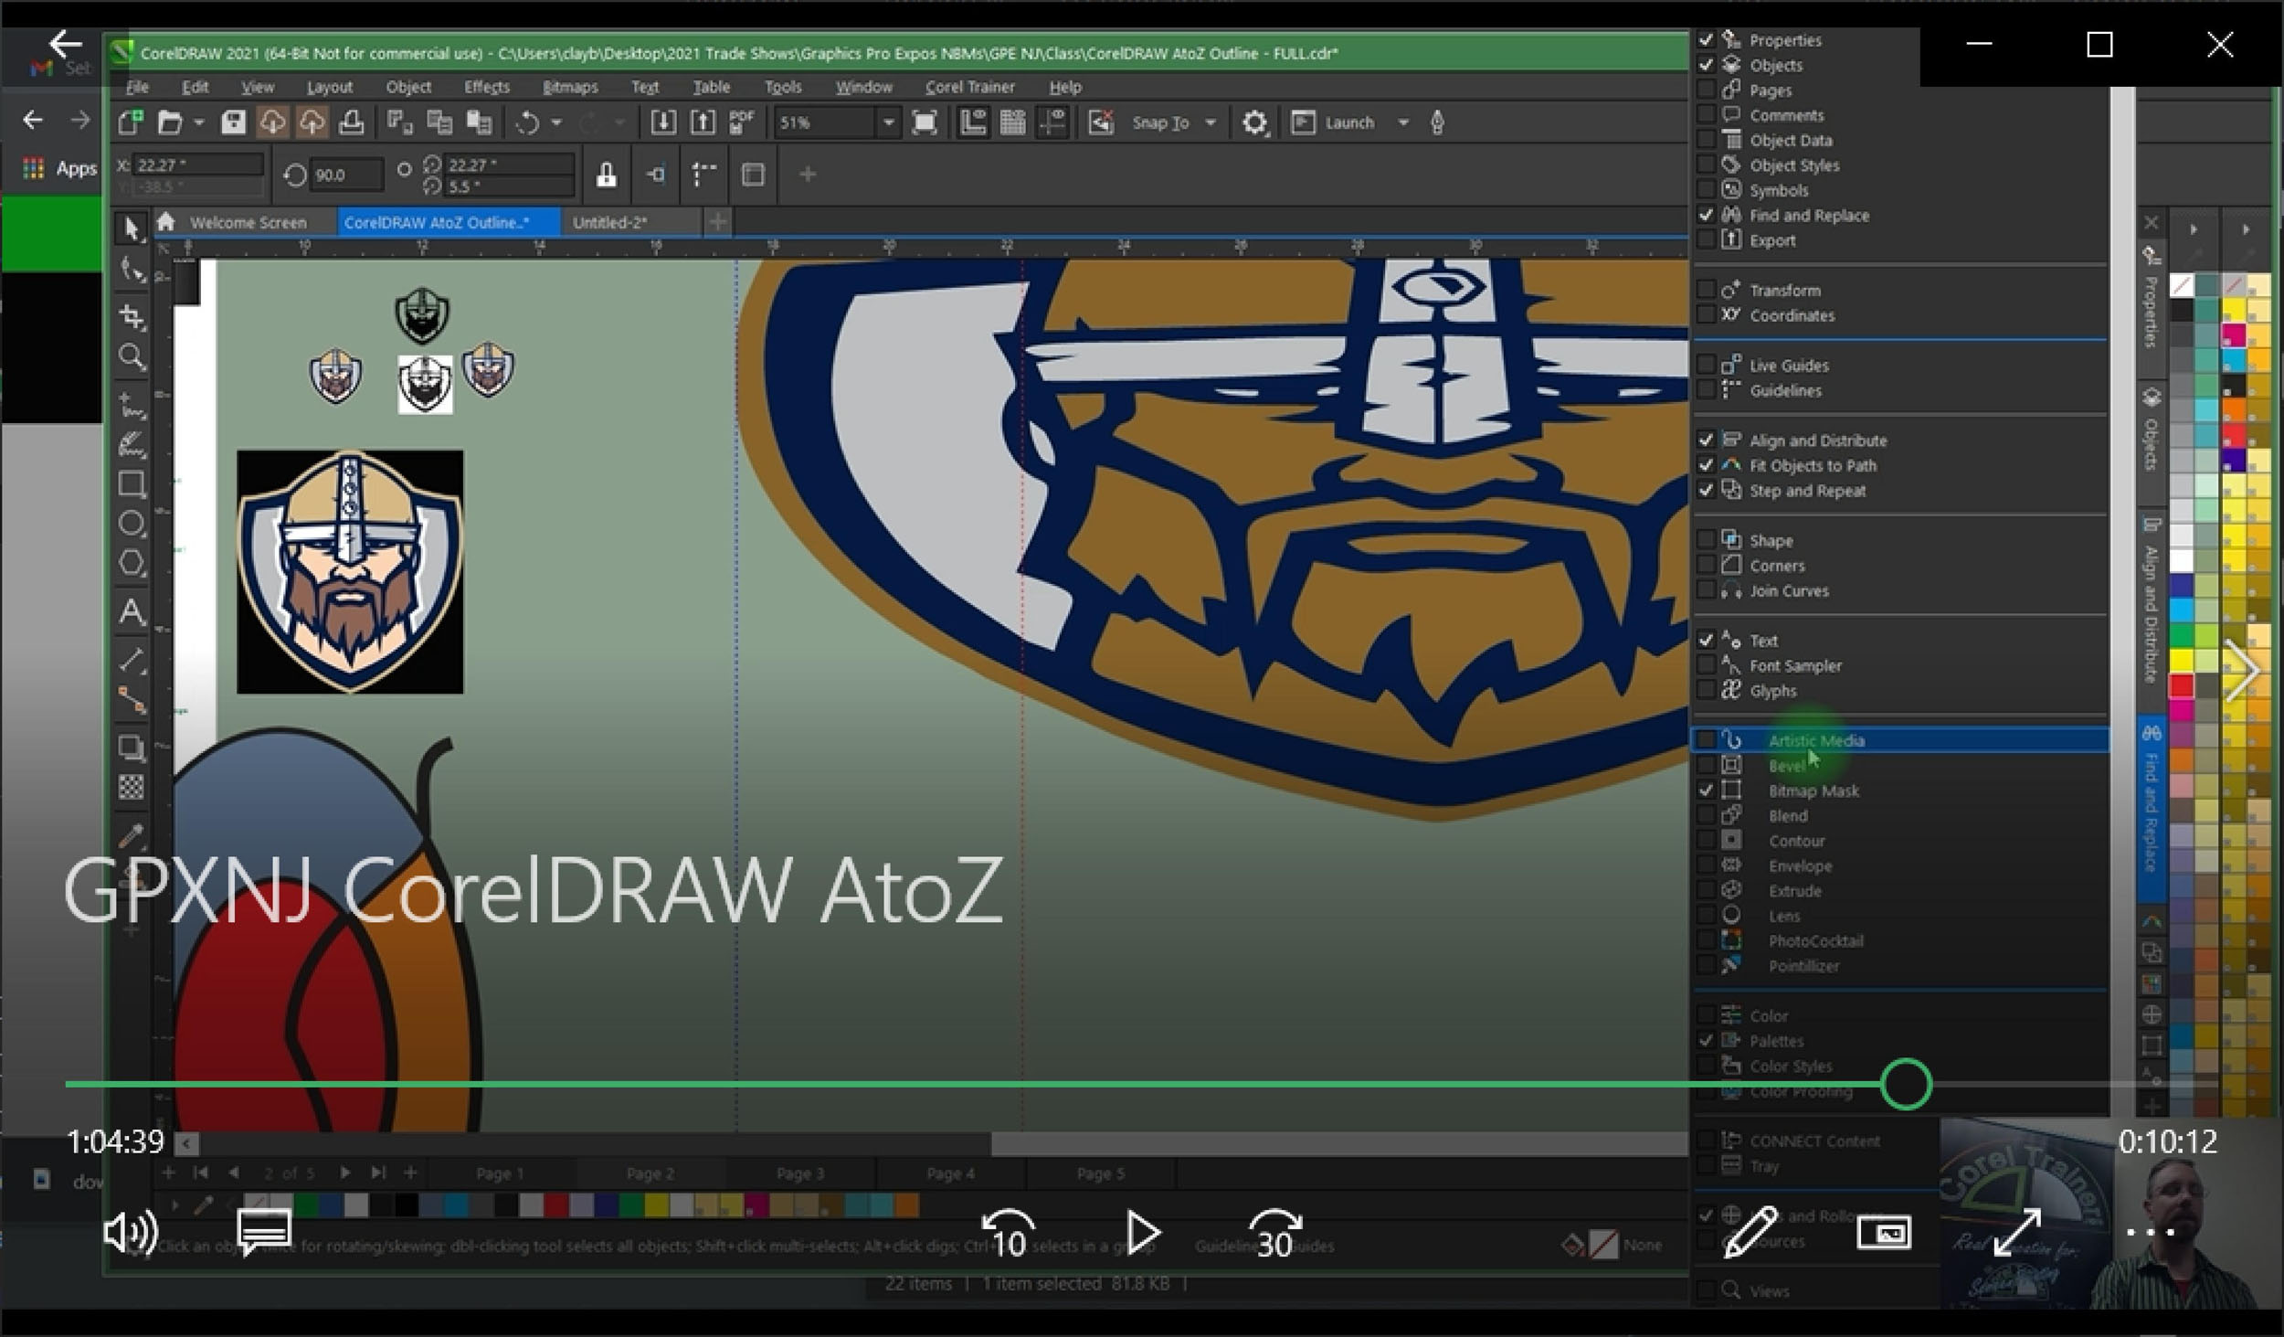2284x1337 pixels.
Task: Toggle video volume speaker icon
Action: click(131, 1233)
